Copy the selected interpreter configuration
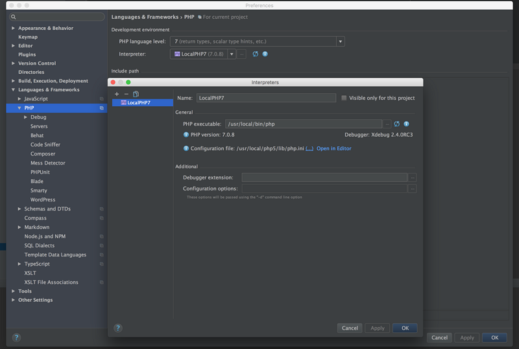Screen dimensions: 519x349 136,94
